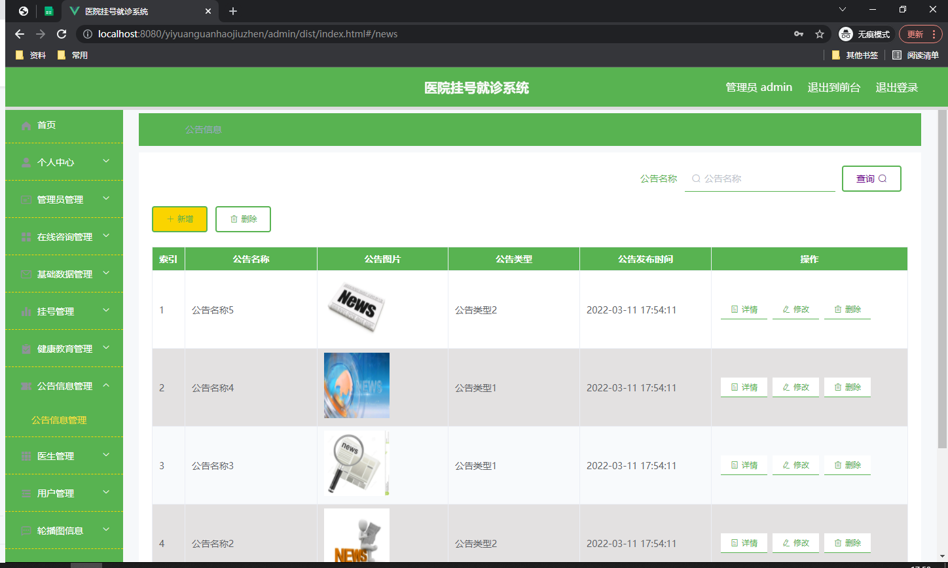Click 退出到前台 in the header
Viewport: 948px width, 568px height.
(x=833, y=88)
